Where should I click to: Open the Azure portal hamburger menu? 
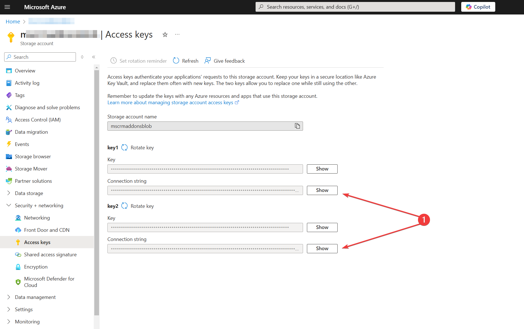pos(7,7)
